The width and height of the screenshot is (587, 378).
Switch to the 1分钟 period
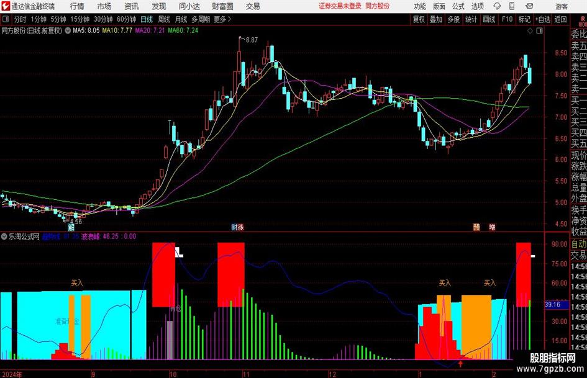pyautogui.click(x=39, y=19)
